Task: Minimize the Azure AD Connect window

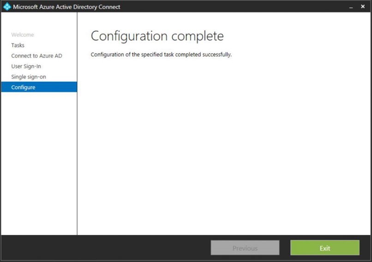Action: pos(351,7)
